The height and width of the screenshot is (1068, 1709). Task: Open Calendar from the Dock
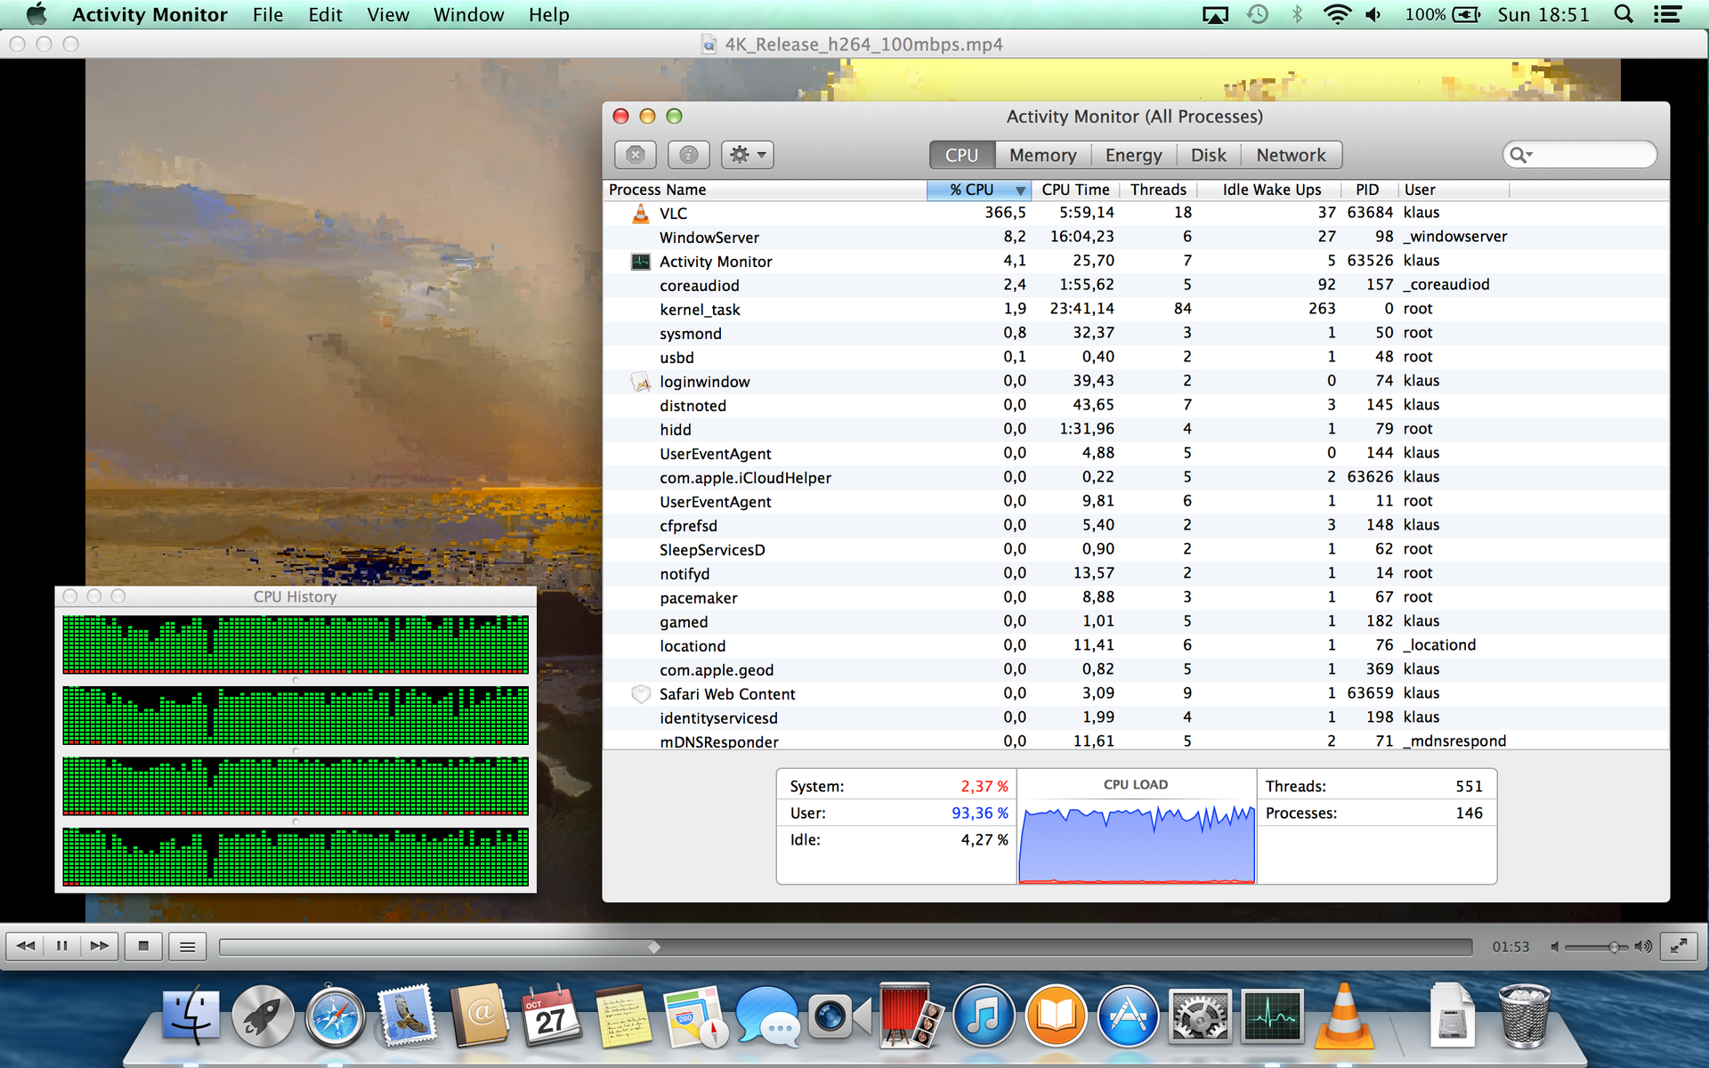click(551, 1015)
